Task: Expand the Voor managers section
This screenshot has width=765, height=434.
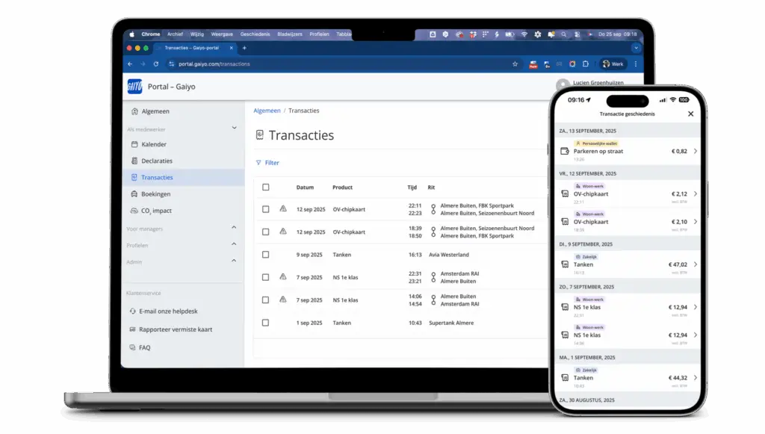Action: pos(234,228)
